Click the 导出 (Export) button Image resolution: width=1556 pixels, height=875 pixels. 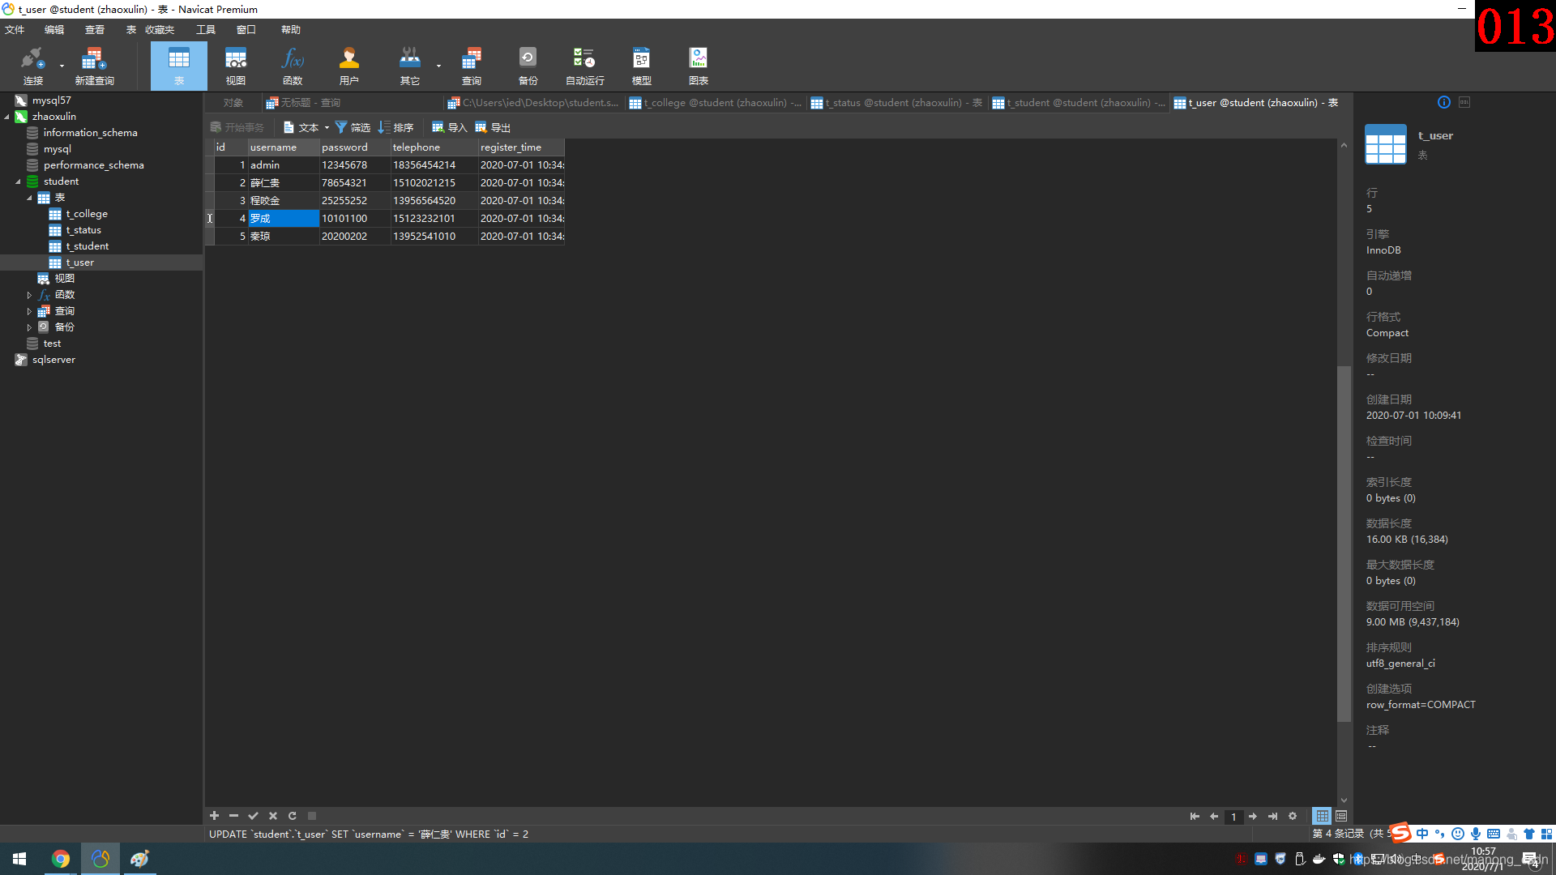(493, 127)
